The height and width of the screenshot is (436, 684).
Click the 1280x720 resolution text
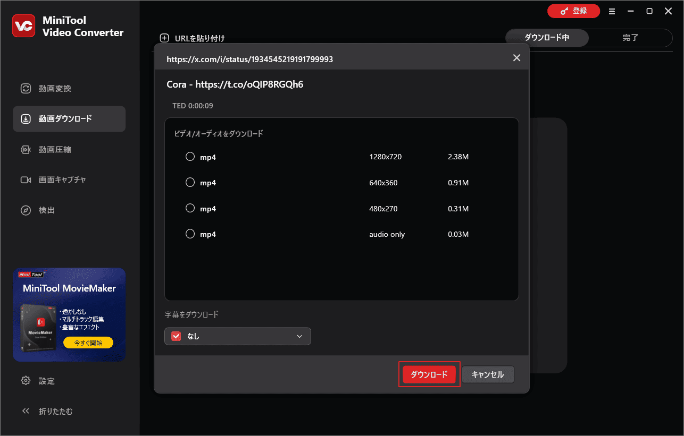[385, 157]
